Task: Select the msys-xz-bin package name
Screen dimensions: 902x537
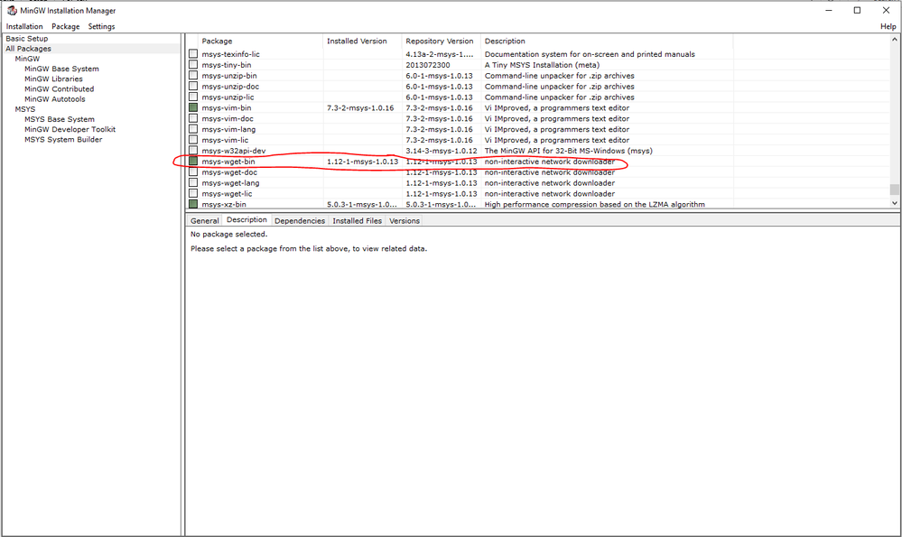Action: pyautogui.click(x=224, y=205)
